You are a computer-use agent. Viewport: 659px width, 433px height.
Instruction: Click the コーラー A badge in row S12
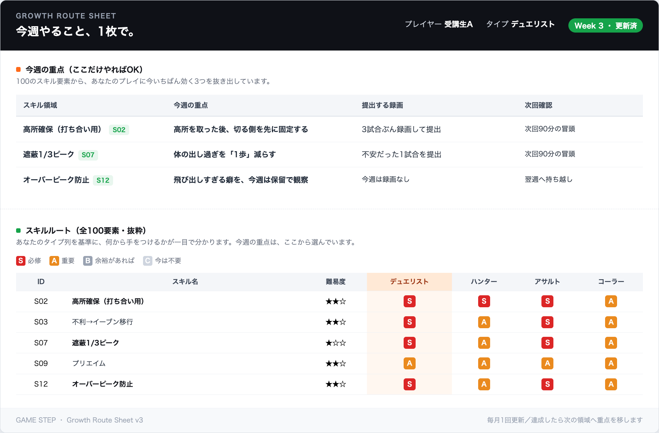(x=611, y=384)
